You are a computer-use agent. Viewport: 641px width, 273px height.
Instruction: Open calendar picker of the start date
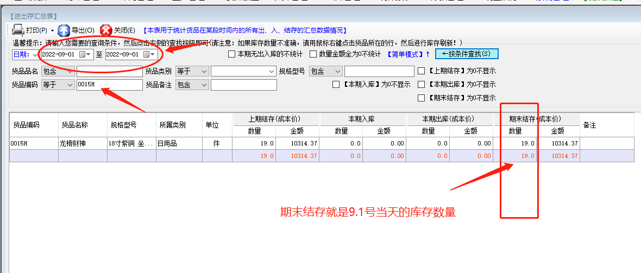coord(85,54)
